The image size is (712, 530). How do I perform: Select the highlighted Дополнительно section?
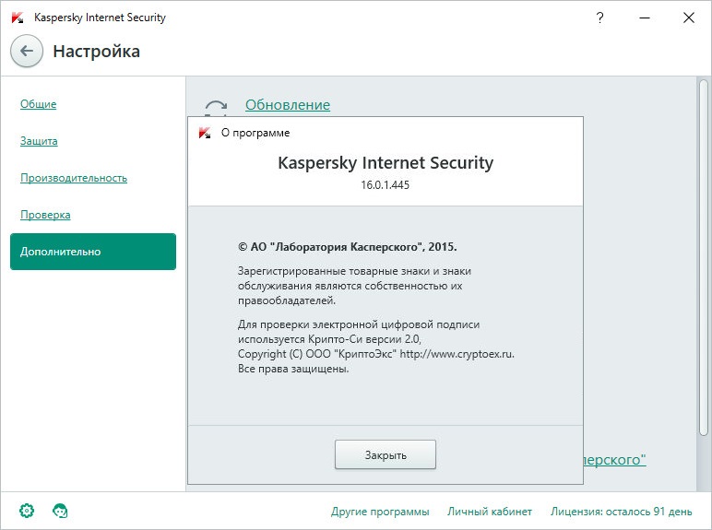tap(92, 252)
